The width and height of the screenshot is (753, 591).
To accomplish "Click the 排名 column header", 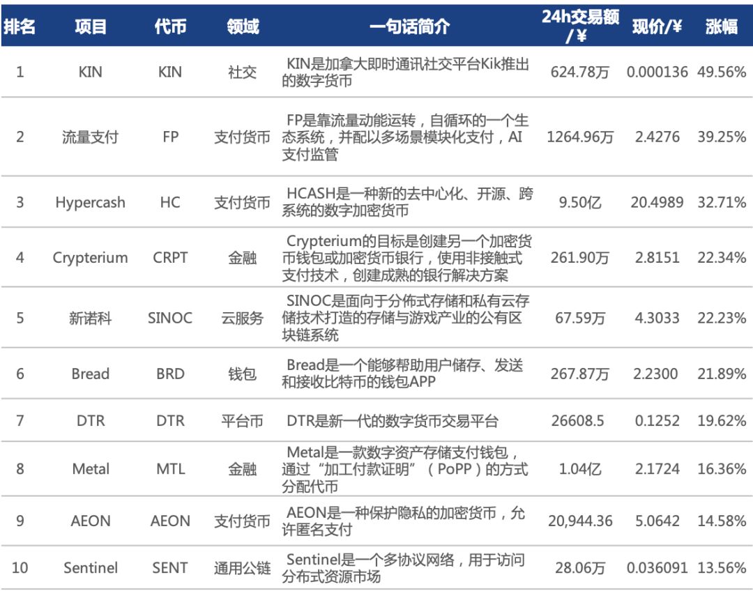I will point(20,26).
